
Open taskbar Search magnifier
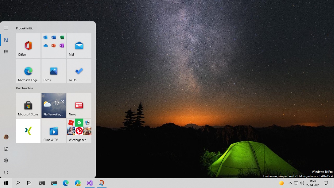click(18, 183)
